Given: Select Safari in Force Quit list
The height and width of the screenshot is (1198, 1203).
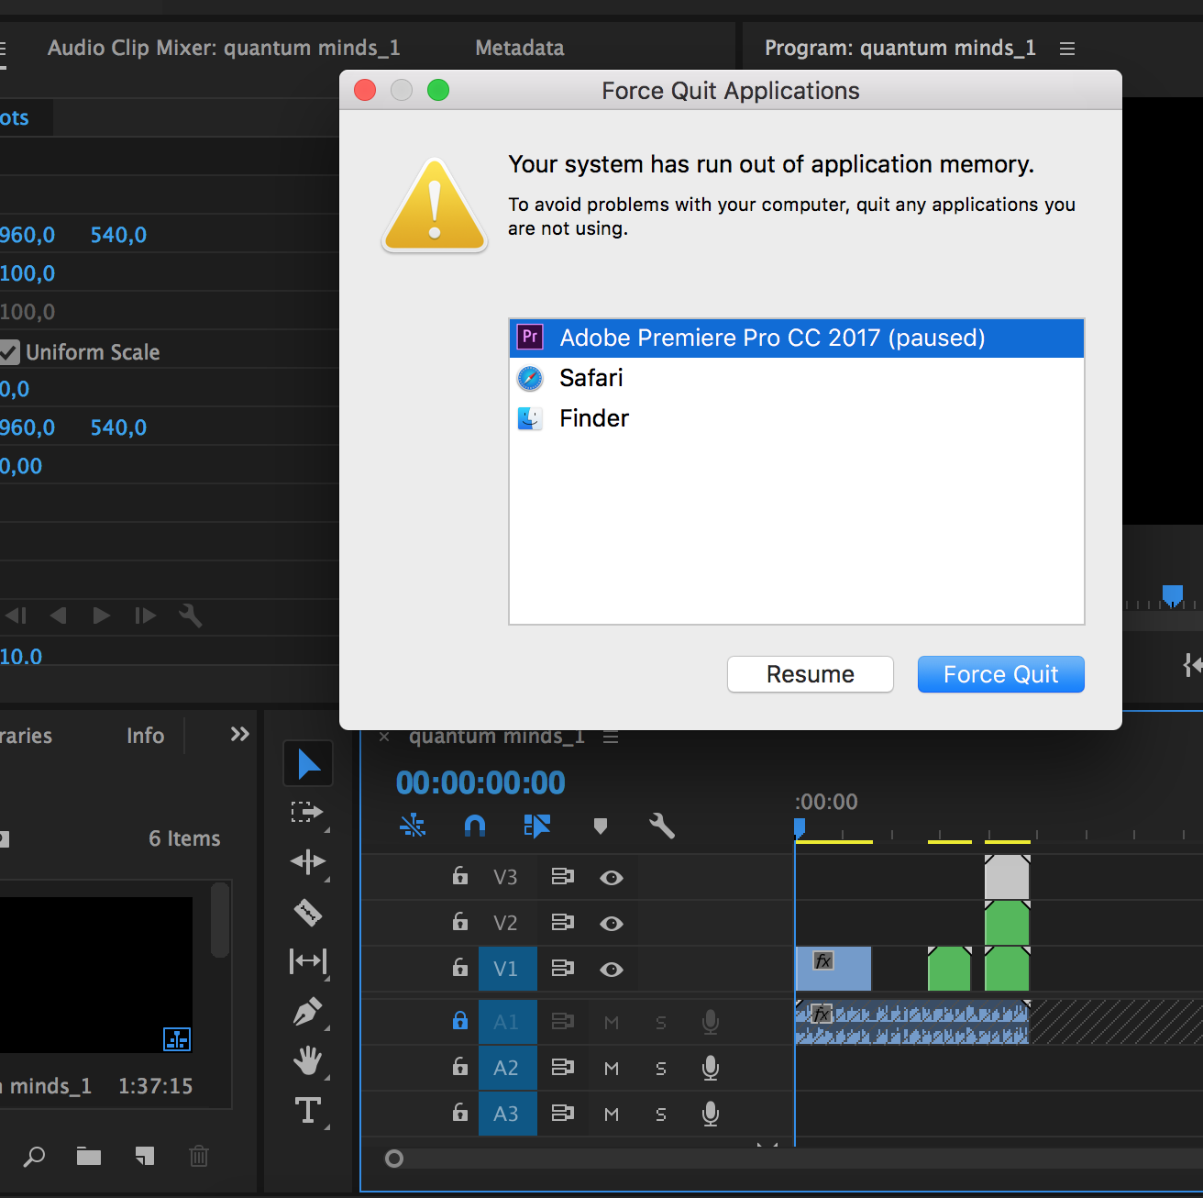Looking at the screenshot, I should [797, 378].
